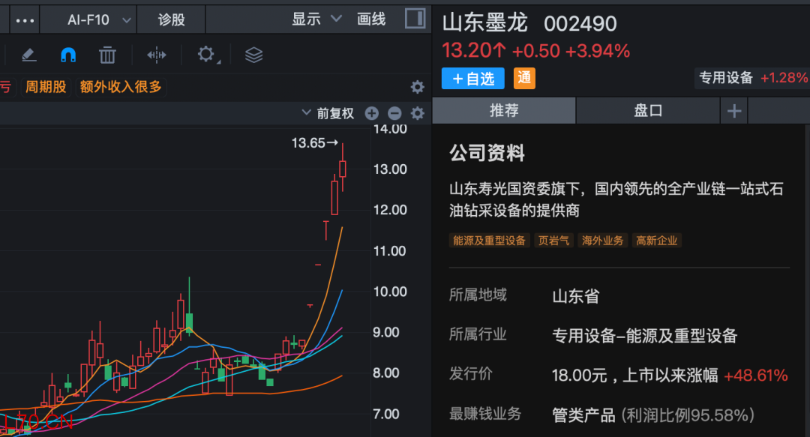
Task: Click the plus button beside 盘口 tab
Action: tap(733, 110)
